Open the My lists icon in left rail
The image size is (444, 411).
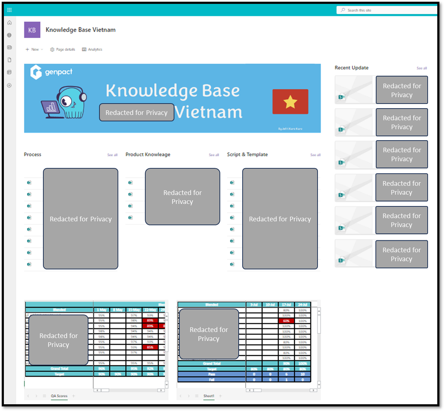tap(10, 72)
